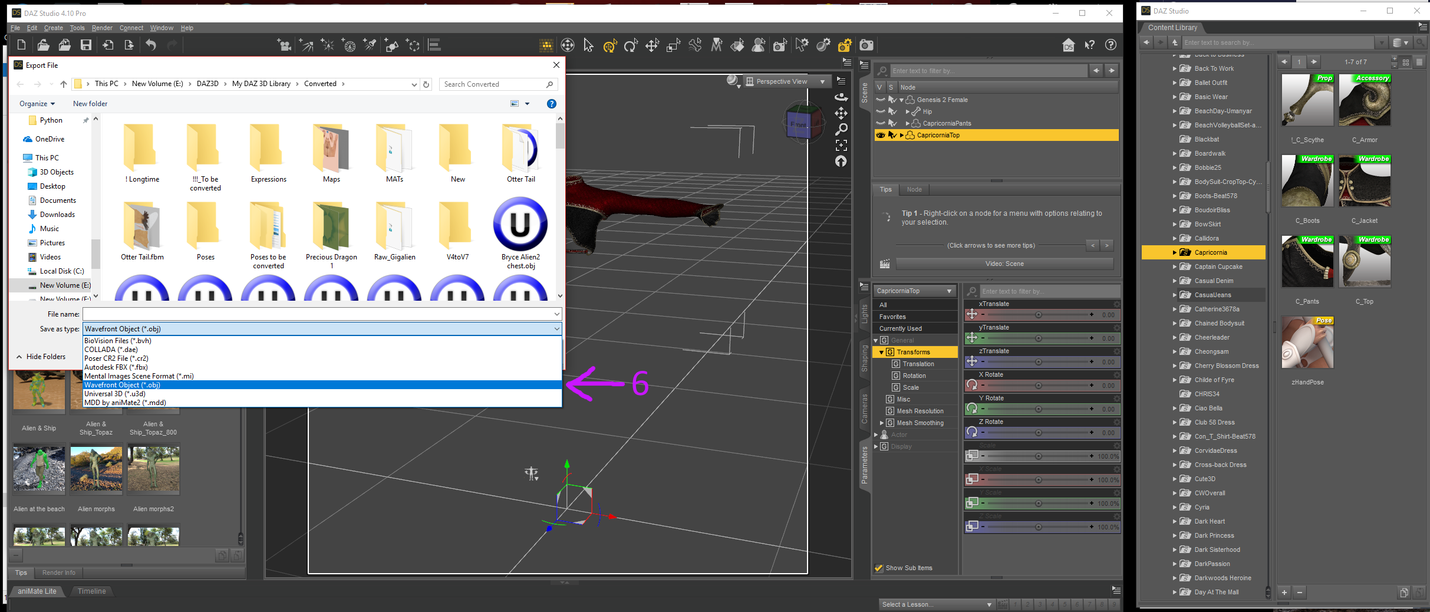
Task: Click the Undo arrow in the toolbar
Action: point(151,45)
